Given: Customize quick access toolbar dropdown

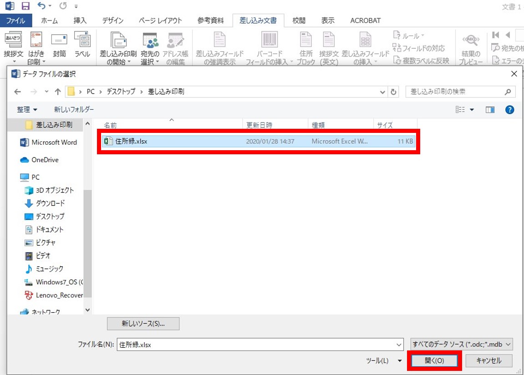Looking at the screenshot, I should click(x=76, y=6).
